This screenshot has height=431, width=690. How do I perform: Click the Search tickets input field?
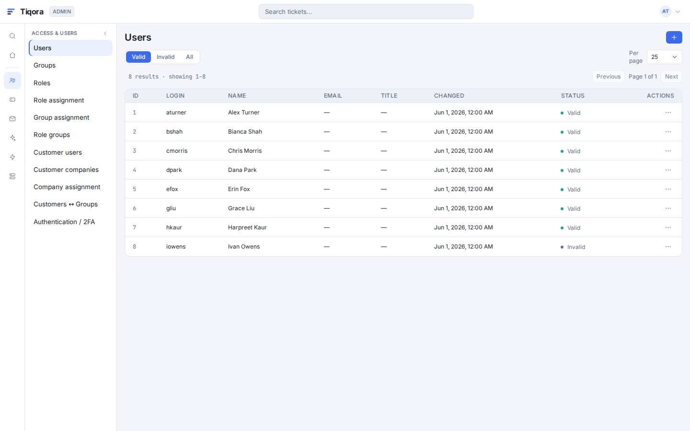click(x=366, y=11)
